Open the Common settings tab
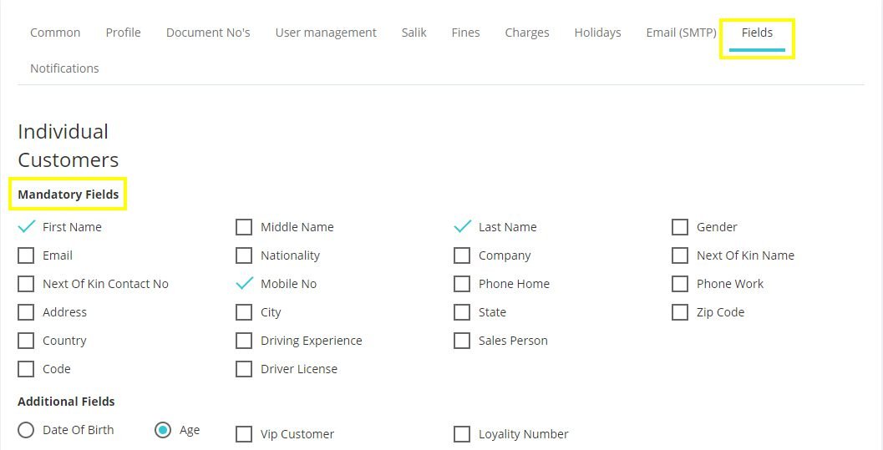 55,33
